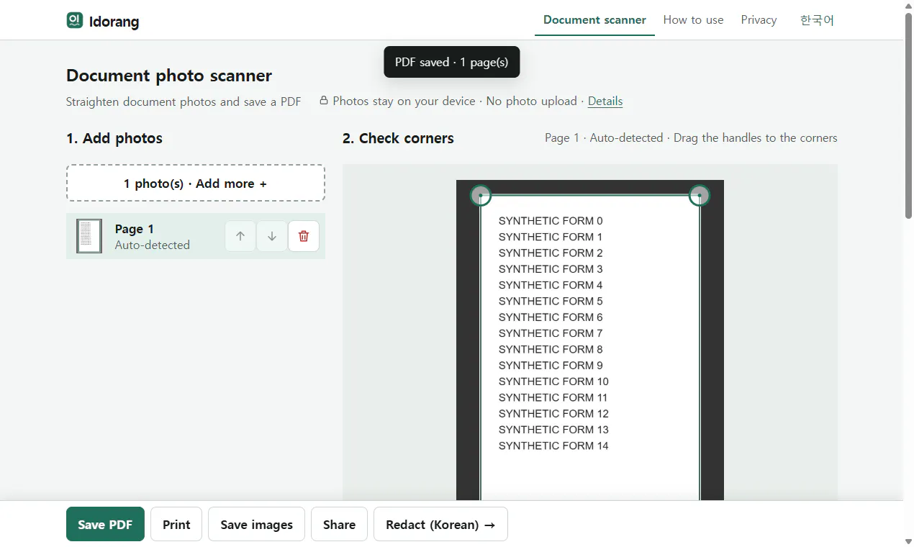Screen dimensions: 914x547
Task: Delete Page 1 with trash icon
Action: pyautogui.click(x=304, y=236)
